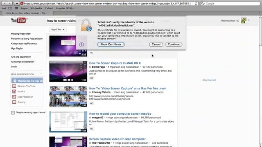This screenshot has width=262, height=147.
Task: Click the YouTube search input field
Action: pos(61,21)
